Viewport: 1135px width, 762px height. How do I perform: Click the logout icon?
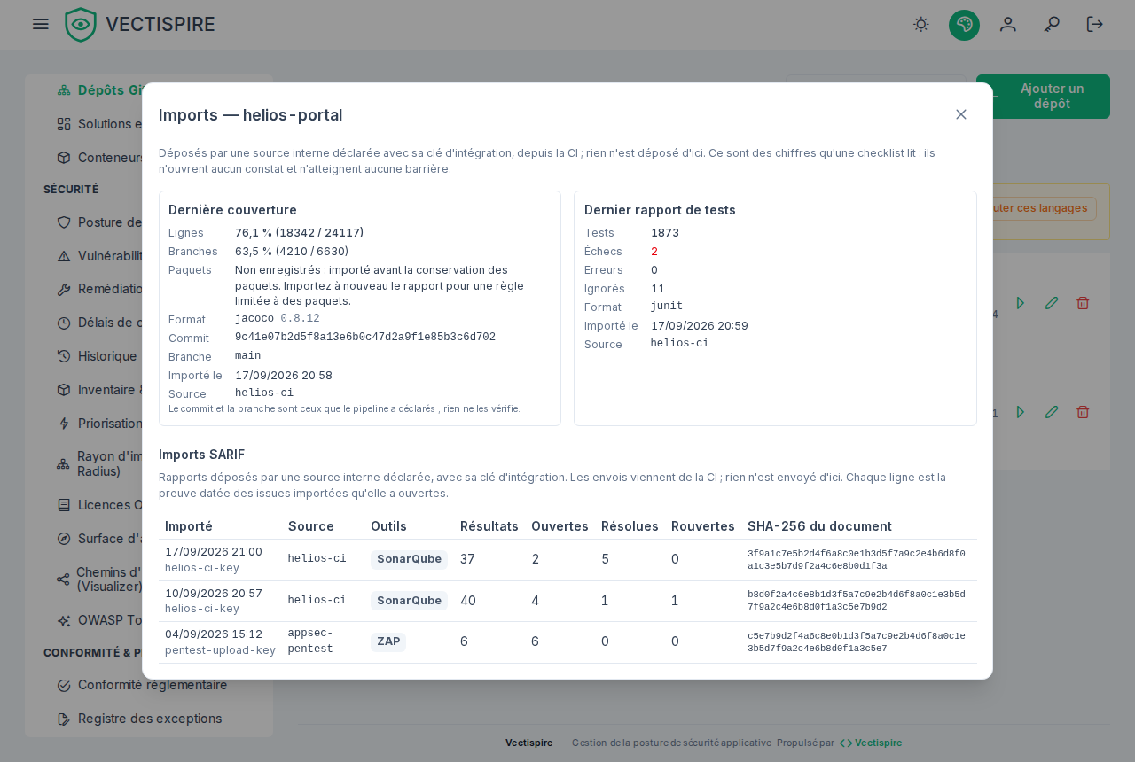pos(1095,24)
